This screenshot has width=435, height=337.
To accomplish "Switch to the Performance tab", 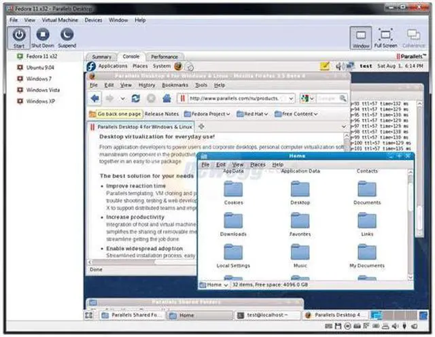I will click(164, 56).
